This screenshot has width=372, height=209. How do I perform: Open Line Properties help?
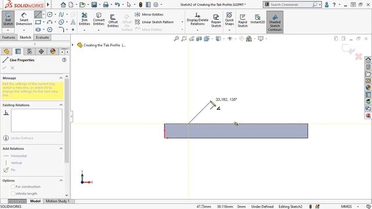coord(64,60)
